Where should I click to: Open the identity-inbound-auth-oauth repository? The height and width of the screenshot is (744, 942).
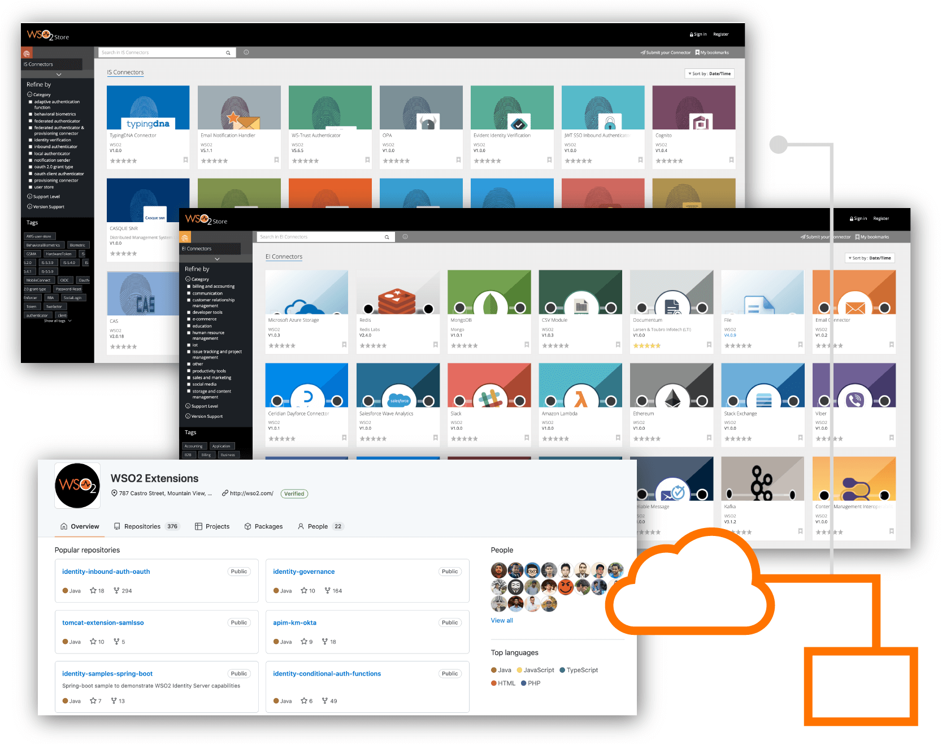click(106, 572)
